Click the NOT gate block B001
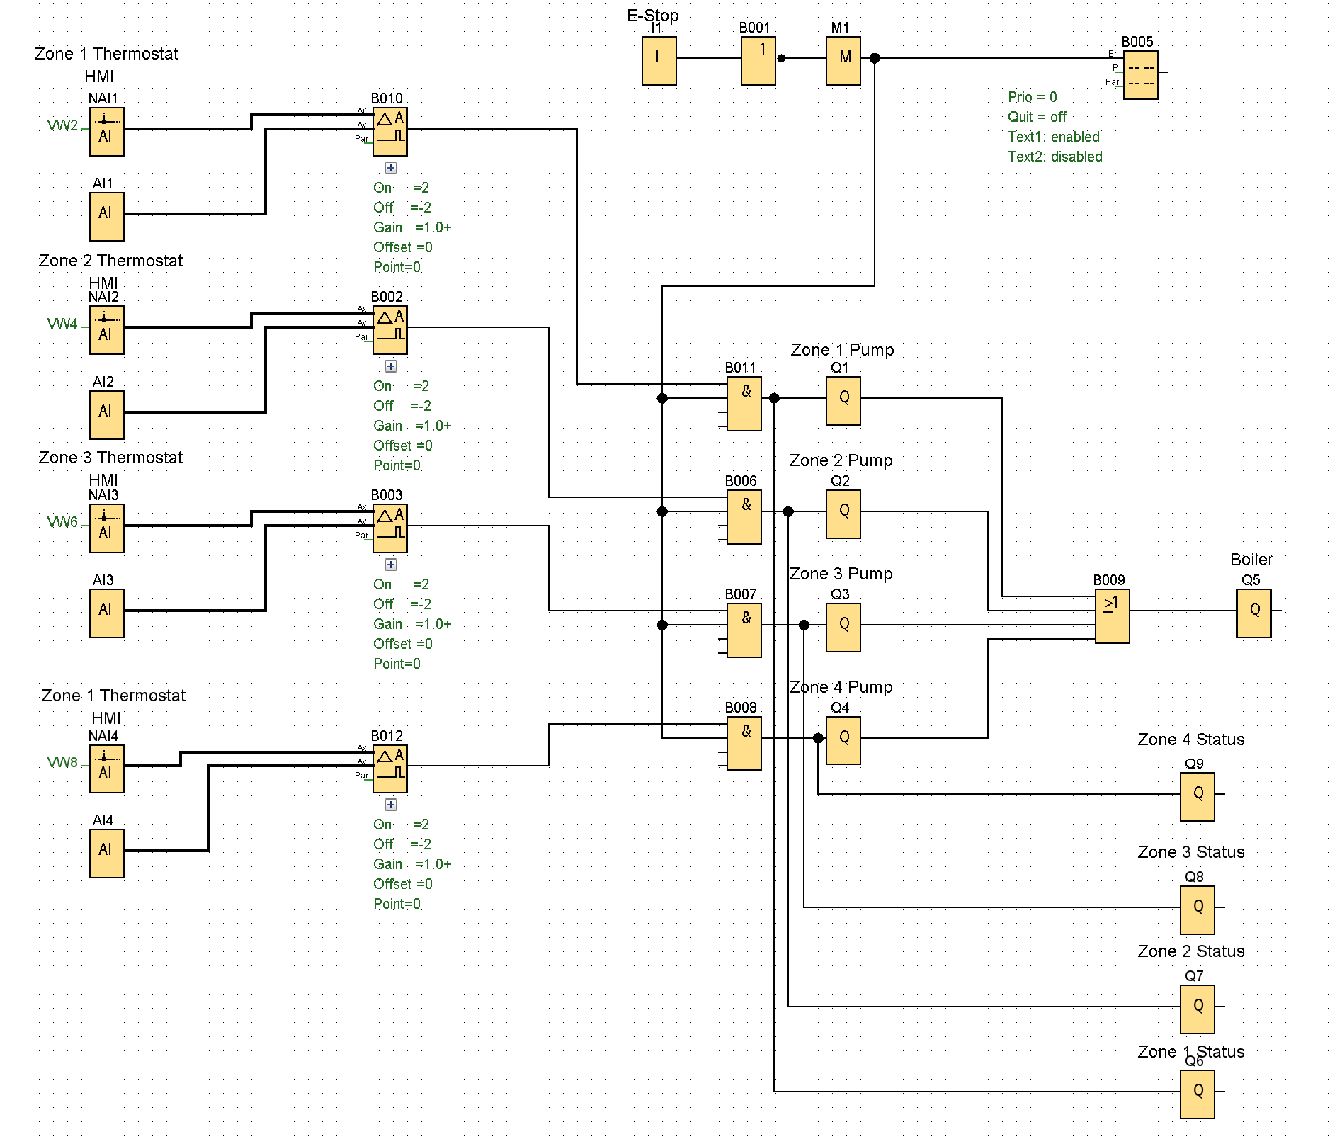This screenshot has width=1342, height=1144. click(x=758, y=58)
